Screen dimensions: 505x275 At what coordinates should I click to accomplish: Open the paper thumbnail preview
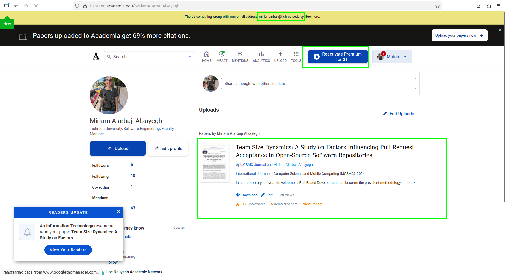(214, 163)
